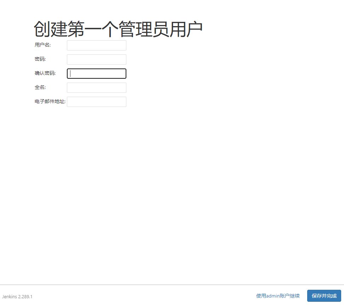Click the 密码 label text

pos(40,59)
